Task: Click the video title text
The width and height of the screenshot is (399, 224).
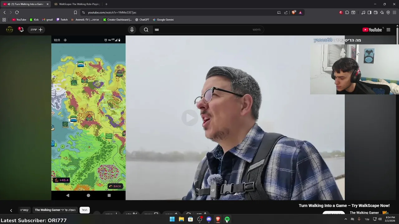Action: pyautogui.click(x=344, y=206)
